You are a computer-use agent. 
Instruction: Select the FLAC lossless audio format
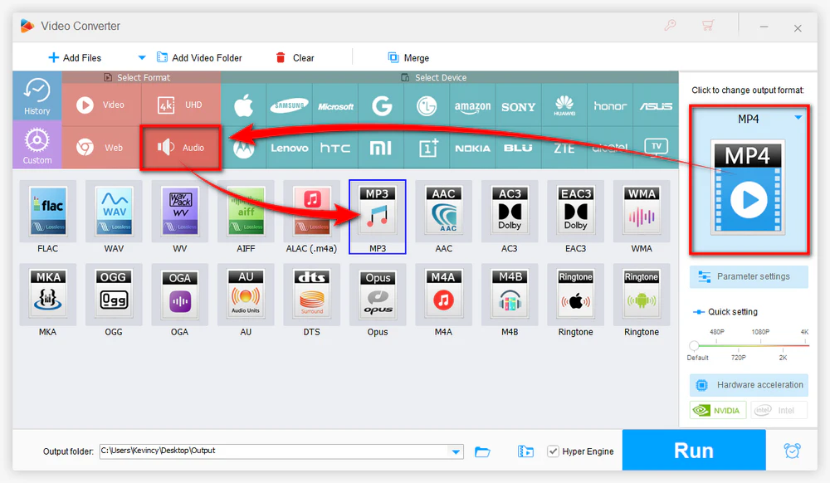tap(47, 216)
